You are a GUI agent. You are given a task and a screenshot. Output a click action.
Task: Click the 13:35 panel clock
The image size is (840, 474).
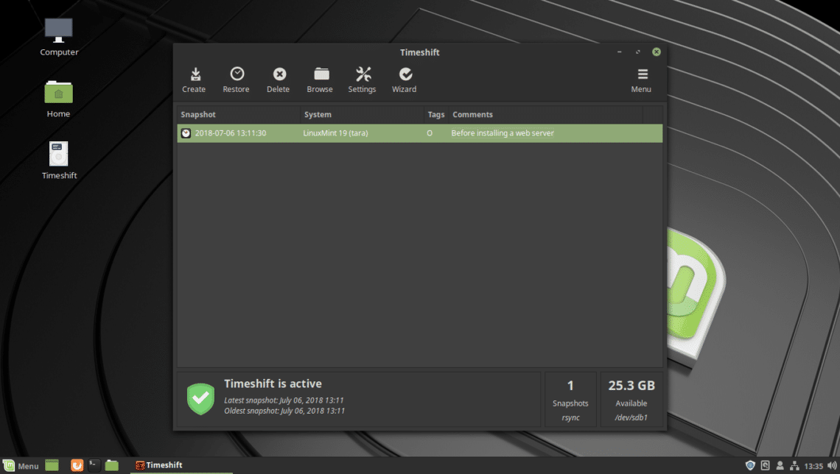coord(813,466)
